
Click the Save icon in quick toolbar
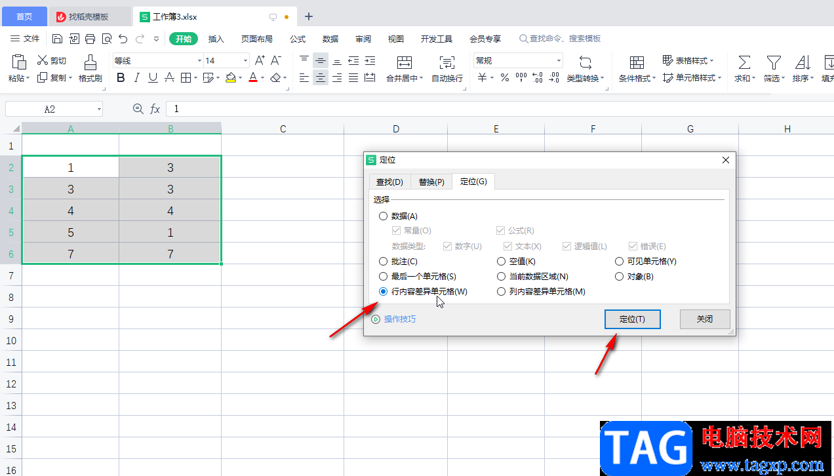point(58,39)
